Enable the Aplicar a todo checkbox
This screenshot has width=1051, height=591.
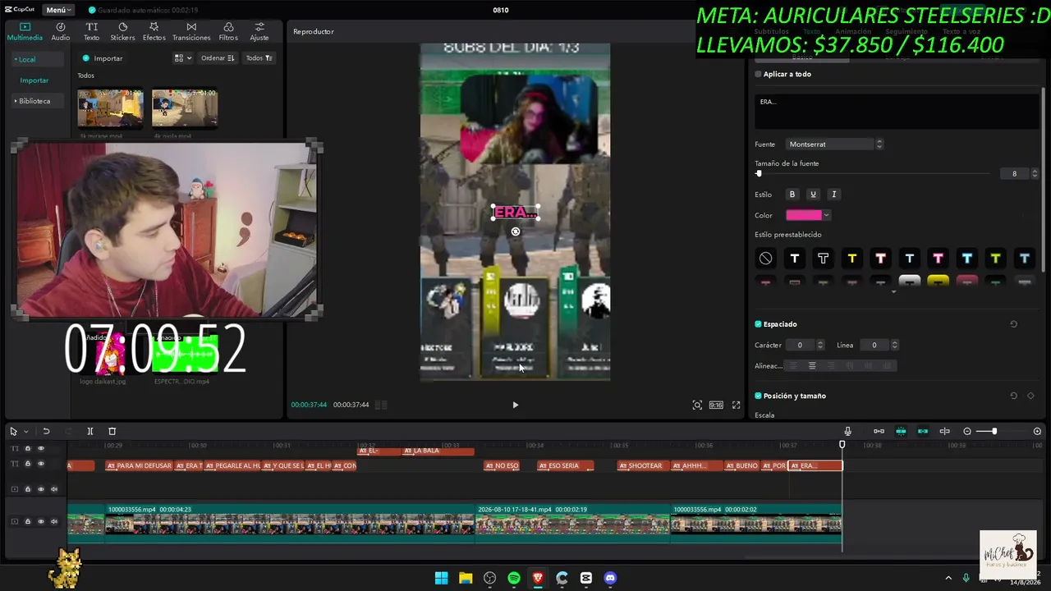click(758, 74)
